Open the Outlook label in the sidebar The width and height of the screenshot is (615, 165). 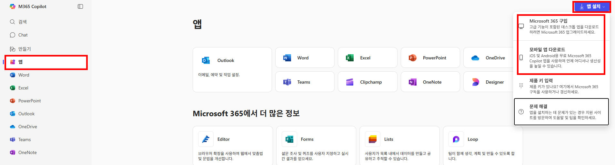[x=26, y=114]
